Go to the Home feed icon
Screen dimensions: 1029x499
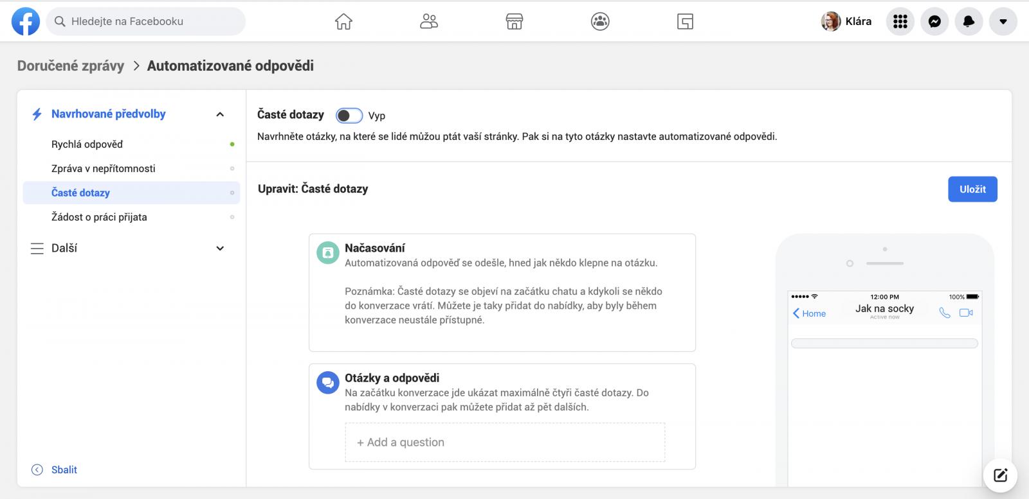coord(343,22)
